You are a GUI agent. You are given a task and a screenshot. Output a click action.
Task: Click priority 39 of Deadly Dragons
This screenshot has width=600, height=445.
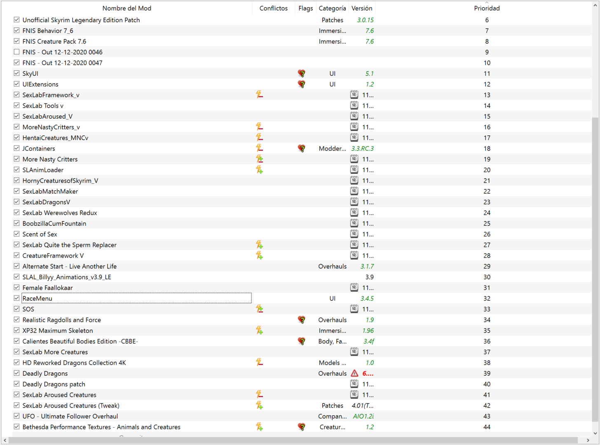click(487, 373)
